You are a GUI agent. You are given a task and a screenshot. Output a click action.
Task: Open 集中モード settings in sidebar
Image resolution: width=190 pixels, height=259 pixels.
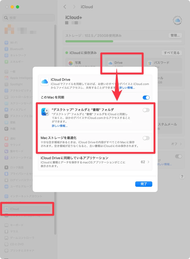tap(14, 151)
